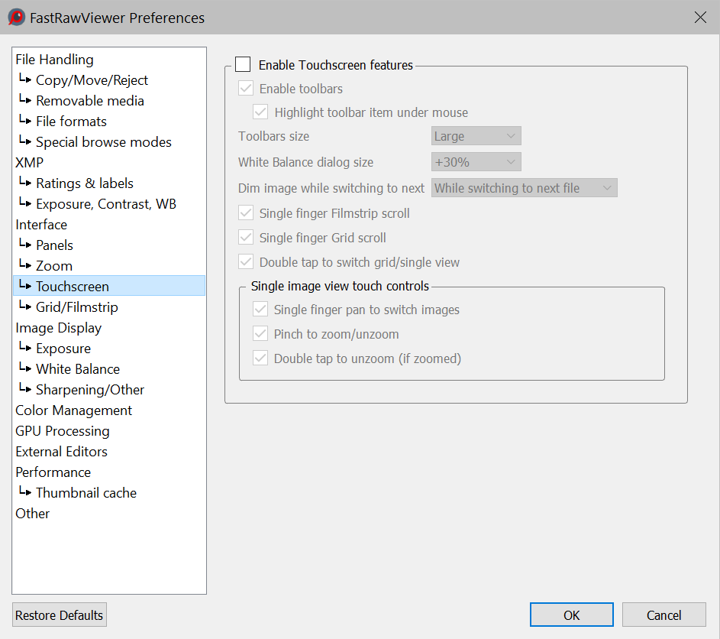Expand White Balance dialog size dropdown
720x639 pixels.
coord(476,162)
